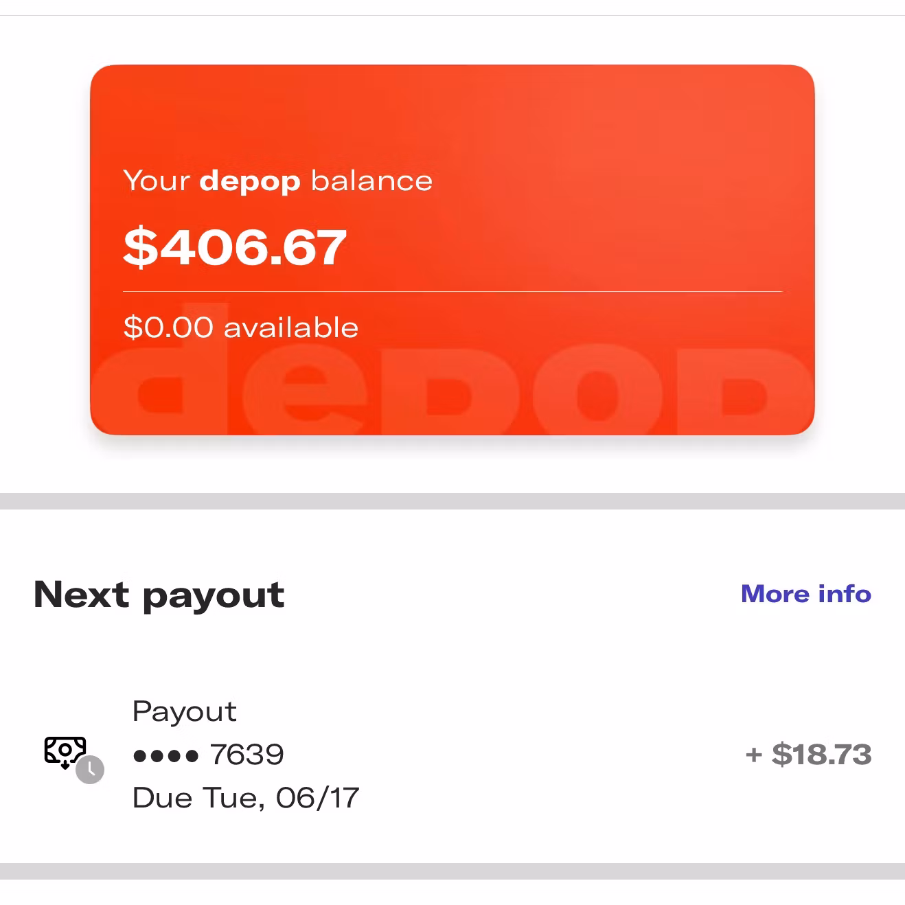Open the More info link
Viewport: 905px width, 905px height.
(805, 594)
